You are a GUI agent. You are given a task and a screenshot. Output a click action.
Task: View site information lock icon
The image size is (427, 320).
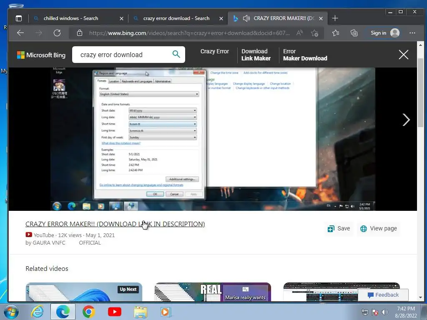[x=80, y=33]
